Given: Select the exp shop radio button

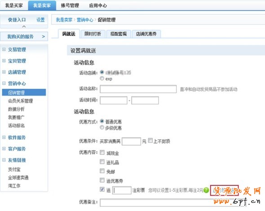Looking at the screenshot, I should (x=102, y=78).
